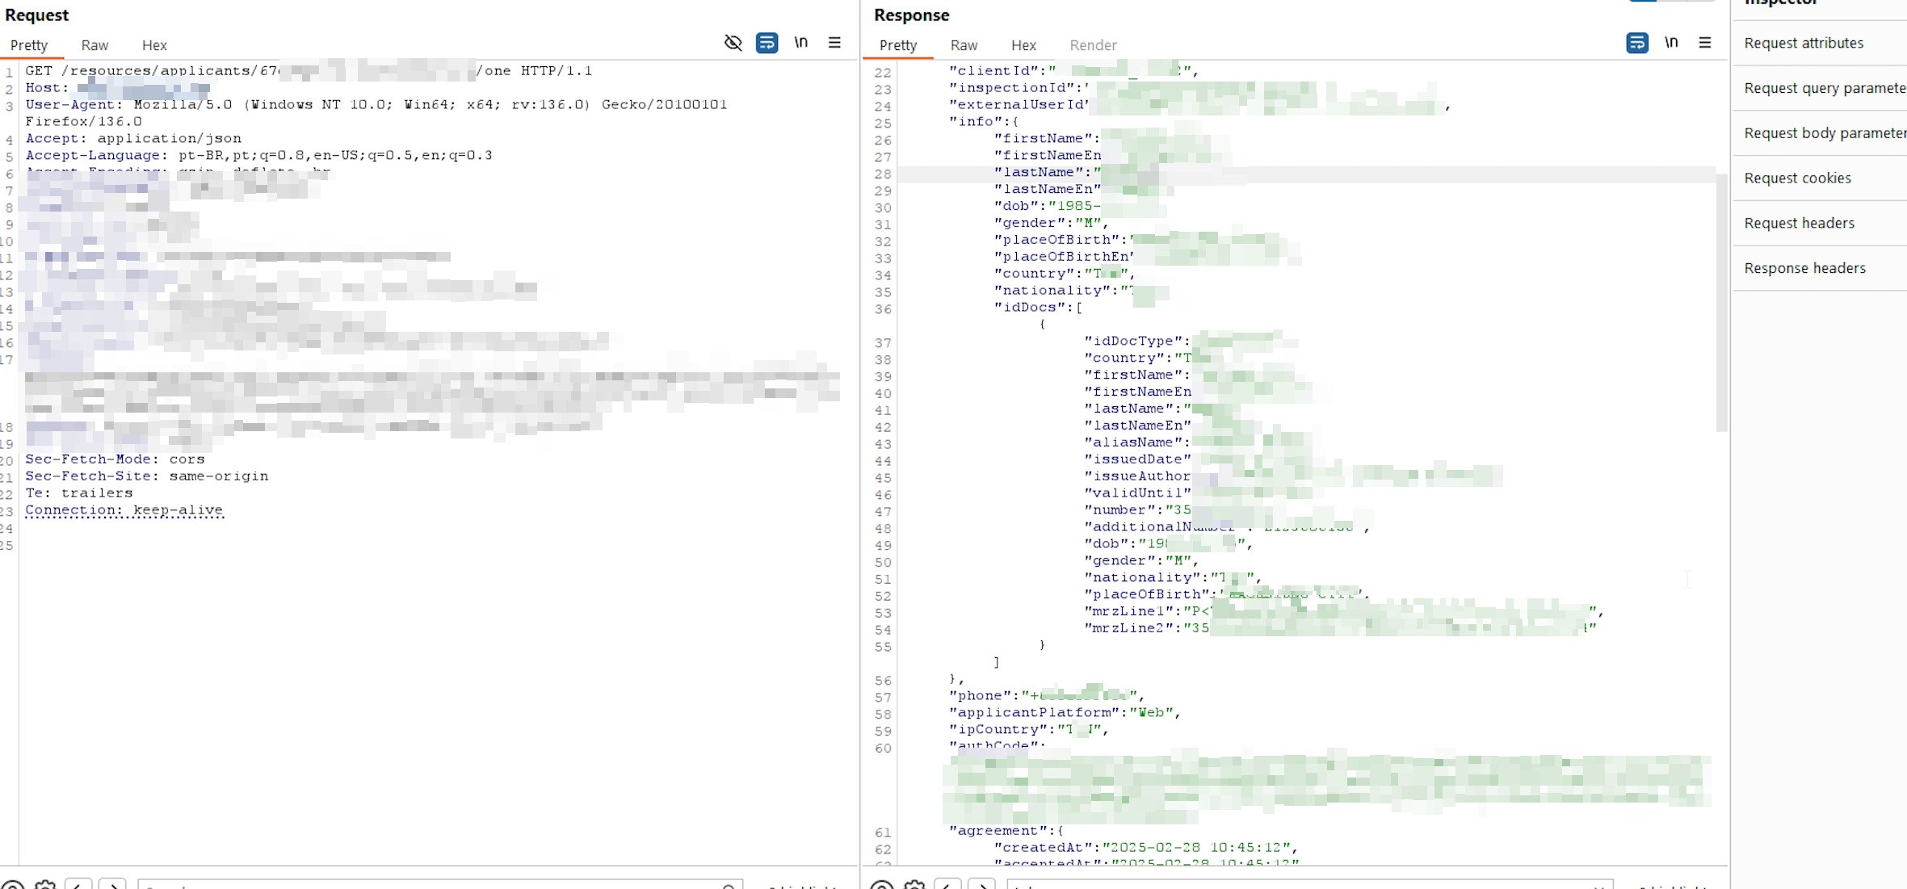The height and width of the screenshot is (889, 1907).
Task: Expand Response headers in Inspector
Action: click(x=1804, y=269)
